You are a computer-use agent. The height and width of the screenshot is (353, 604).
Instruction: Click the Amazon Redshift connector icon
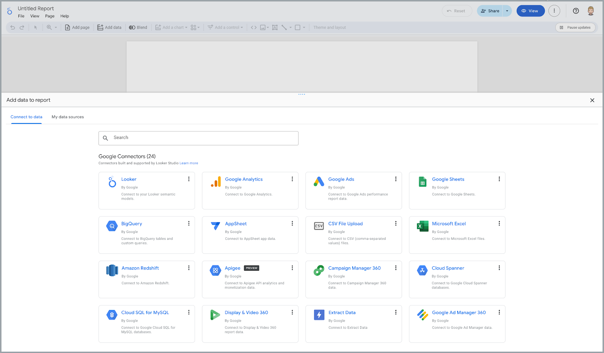pyautogui.click(x=112, y=270)
